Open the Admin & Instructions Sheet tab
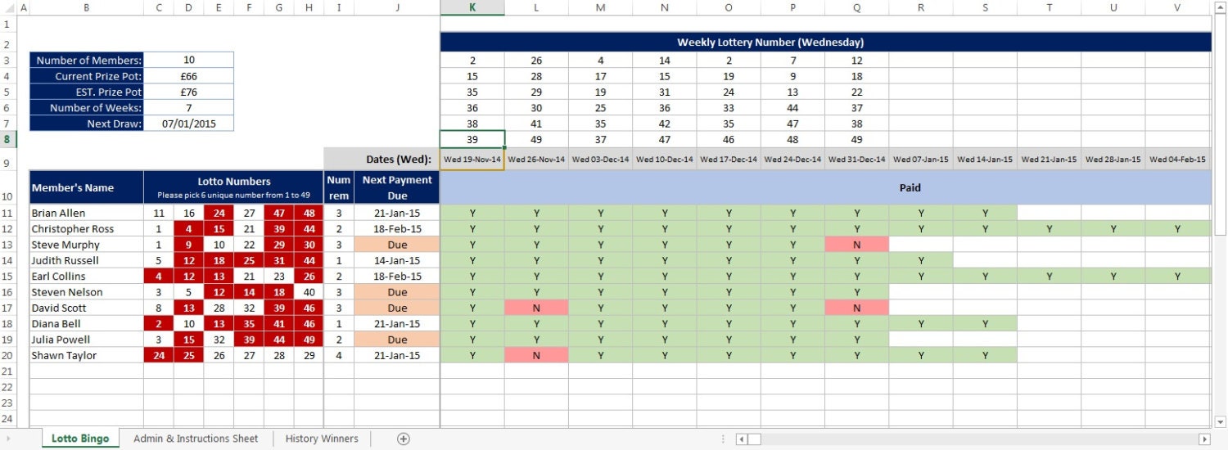This screenshot has width=1228, height=450. [196, 439]
